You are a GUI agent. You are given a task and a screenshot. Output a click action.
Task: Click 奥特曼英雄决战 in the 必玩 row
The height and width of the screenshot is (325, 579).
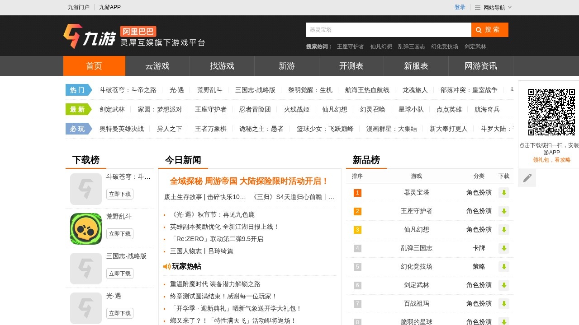[122, 129]
